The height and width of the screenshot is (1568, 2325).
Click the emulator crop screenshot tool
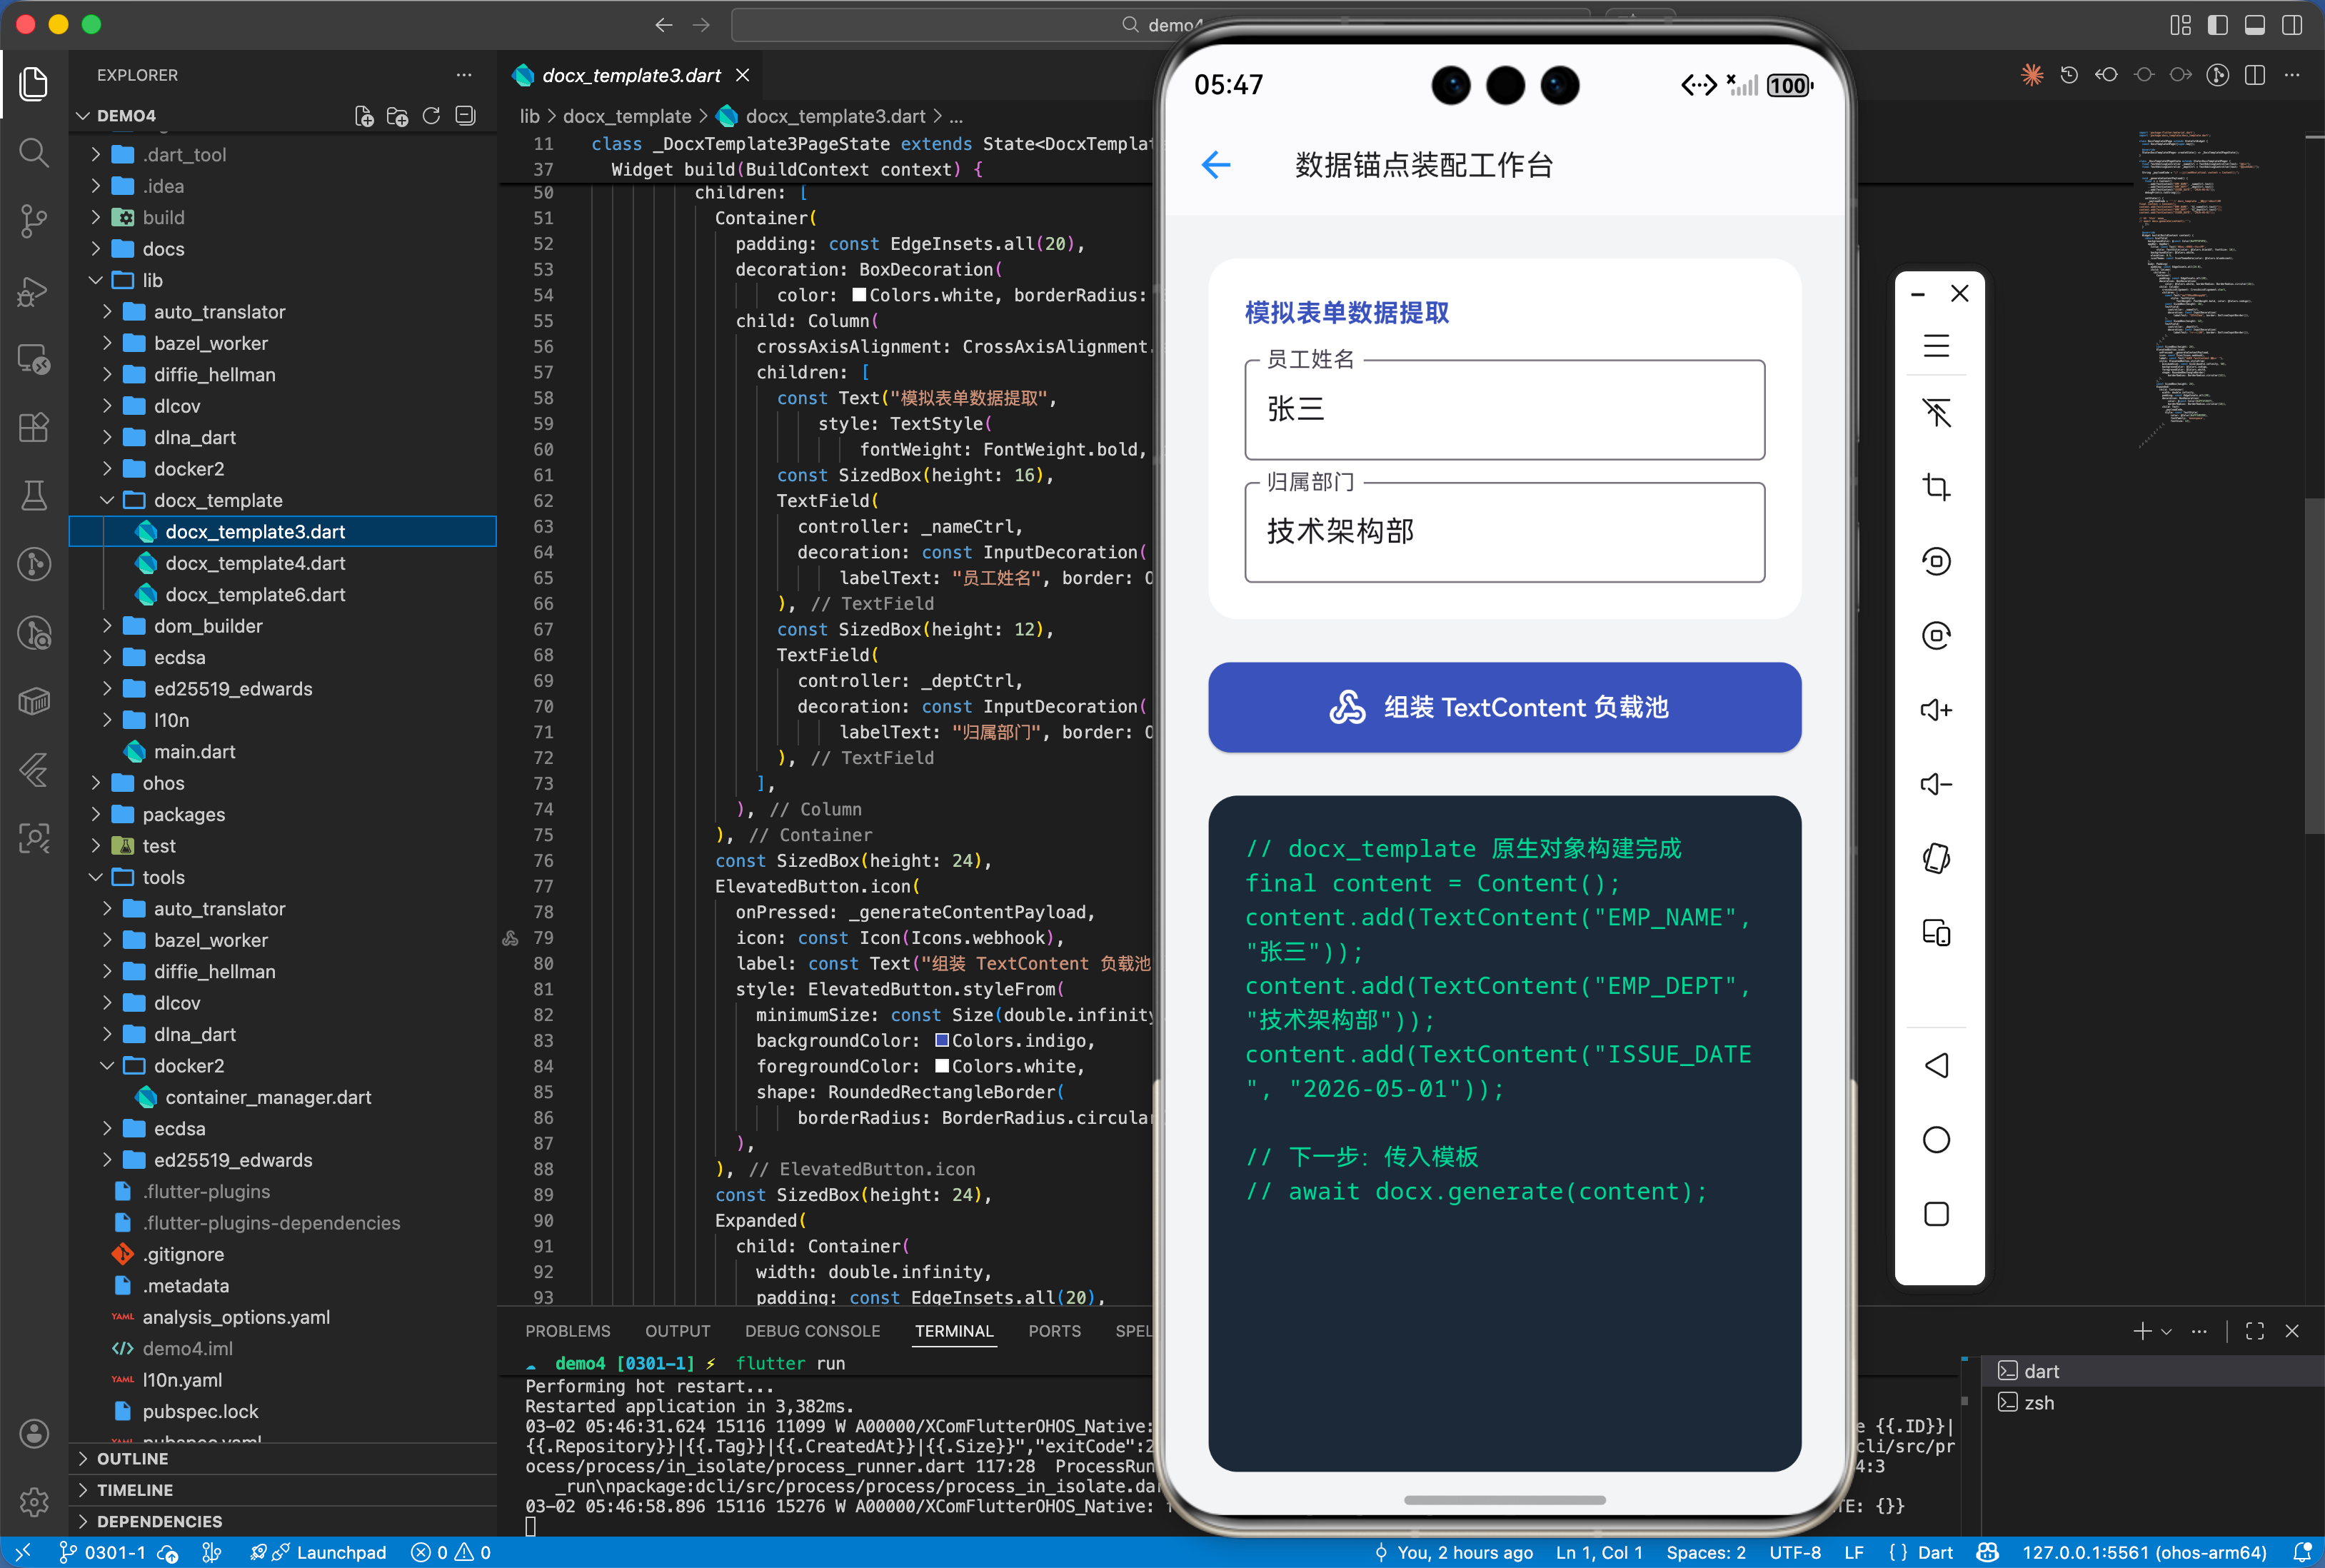coord(1936,487)
